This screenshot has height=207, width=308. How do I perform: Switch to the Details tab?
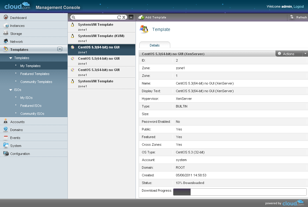(155, 45)
